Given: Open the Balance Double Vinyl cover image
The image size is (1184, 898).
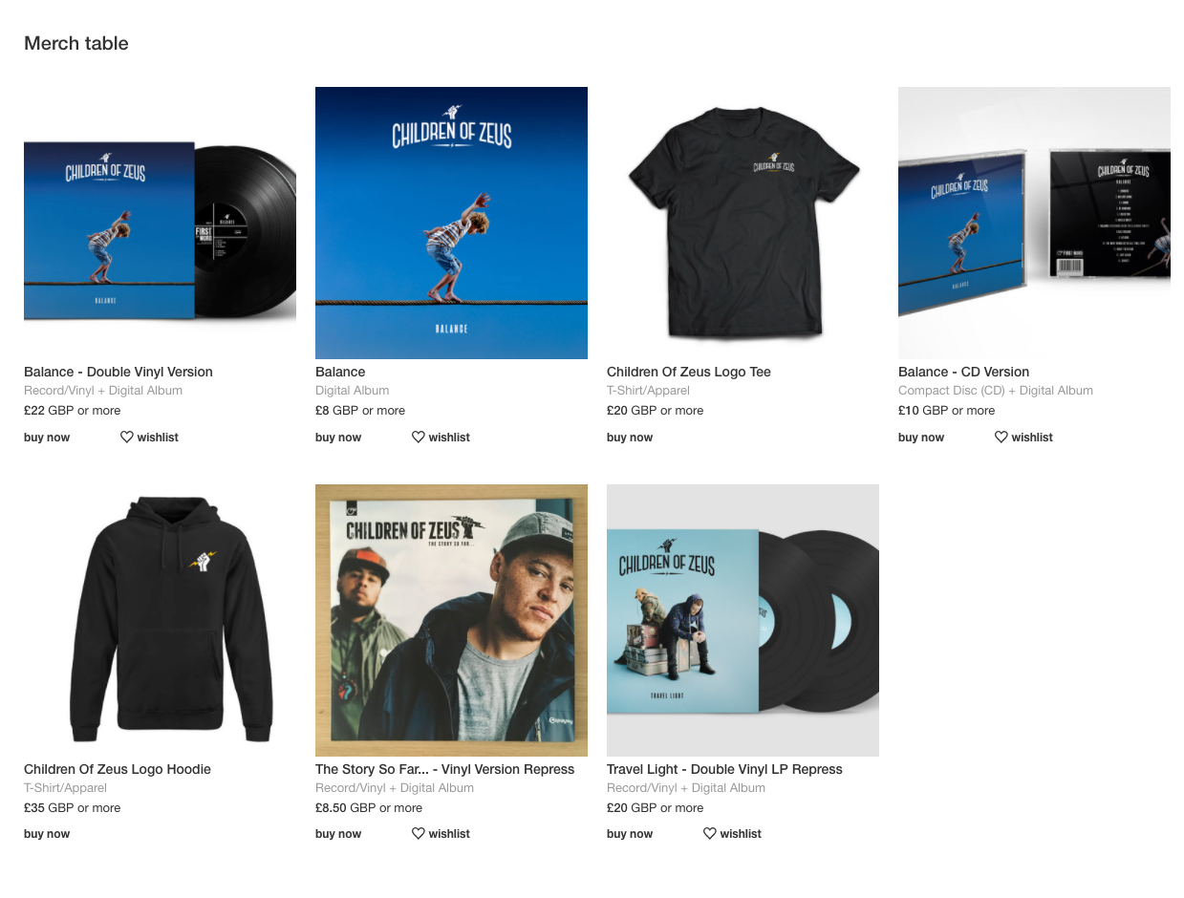Looking at the screenshot, I should (160, 224).
